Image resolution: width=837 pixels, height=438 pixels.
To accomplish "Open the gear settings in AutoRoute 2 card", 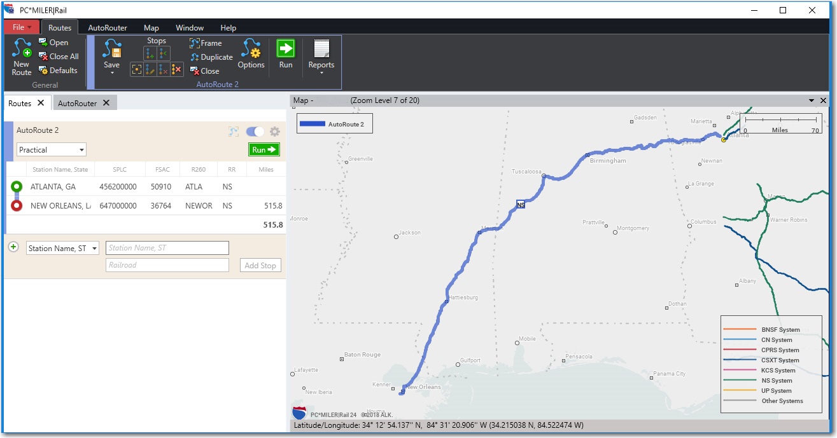I will [274, 132].
